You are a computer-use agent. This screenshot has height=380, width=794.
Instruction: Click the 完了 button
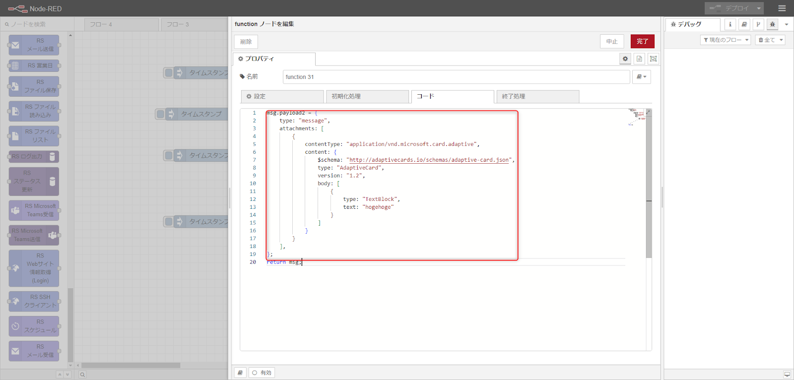tap(643, 41)
